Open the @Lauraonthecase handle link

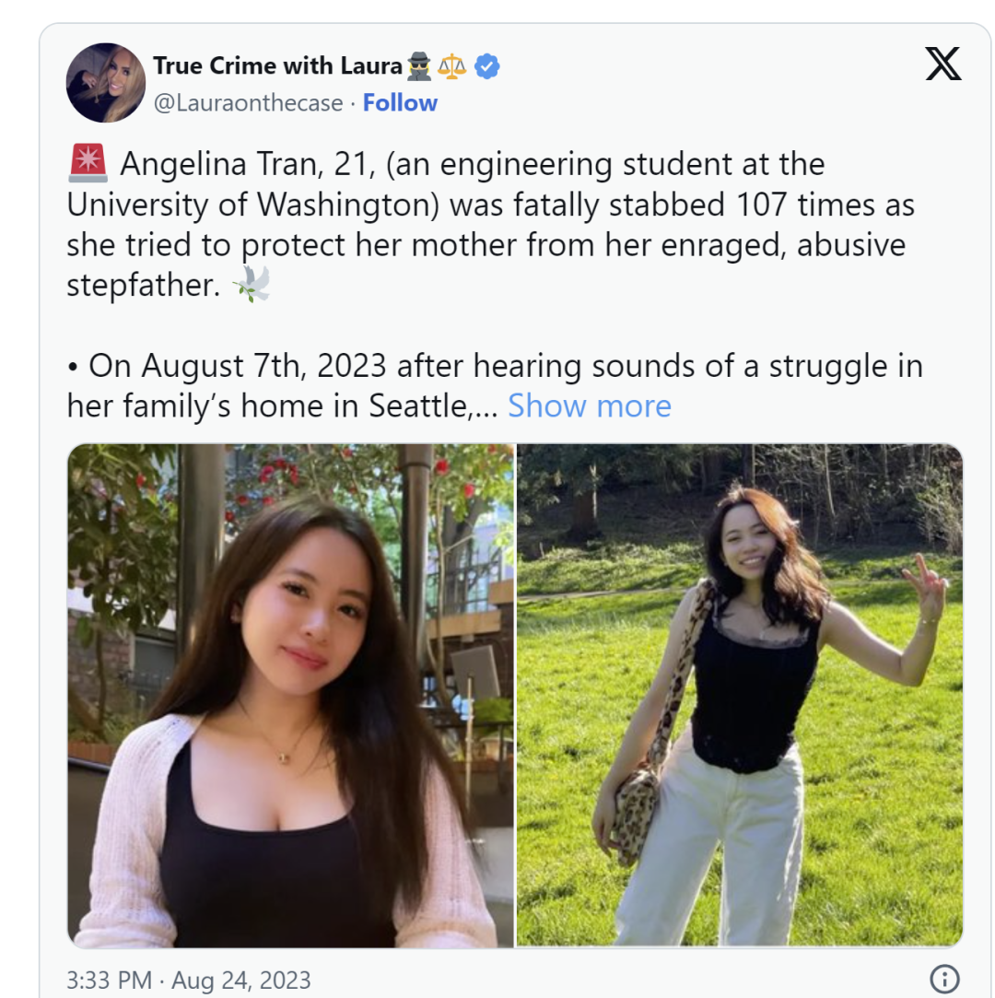click(x=248, y=102)
